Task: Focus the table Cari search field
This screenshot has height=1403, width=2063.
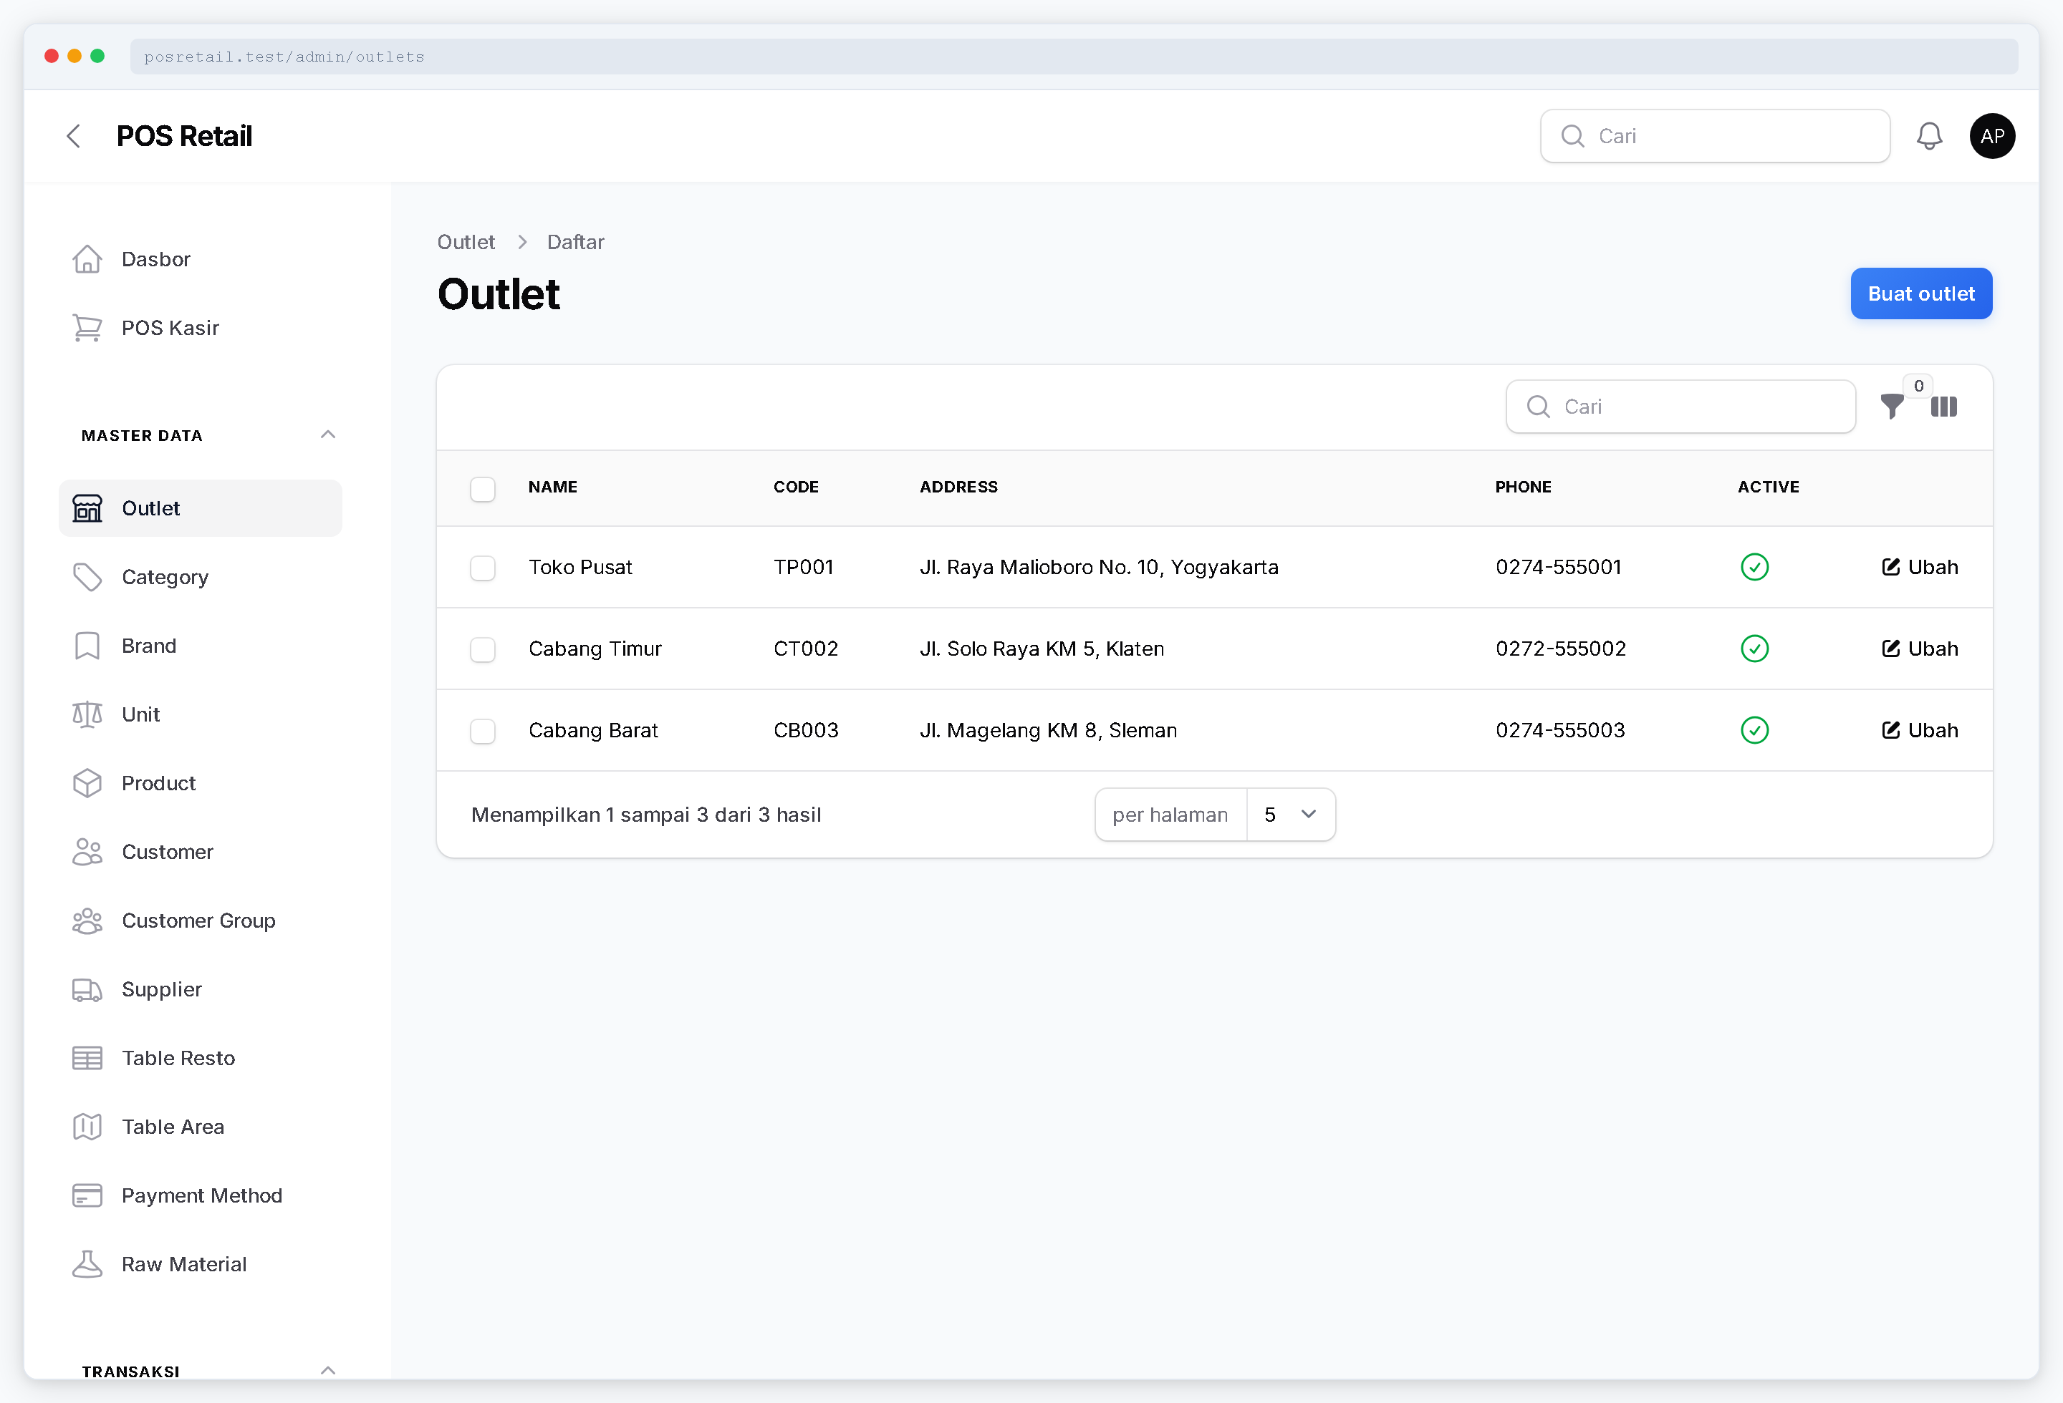Action: pos(1680,406)
